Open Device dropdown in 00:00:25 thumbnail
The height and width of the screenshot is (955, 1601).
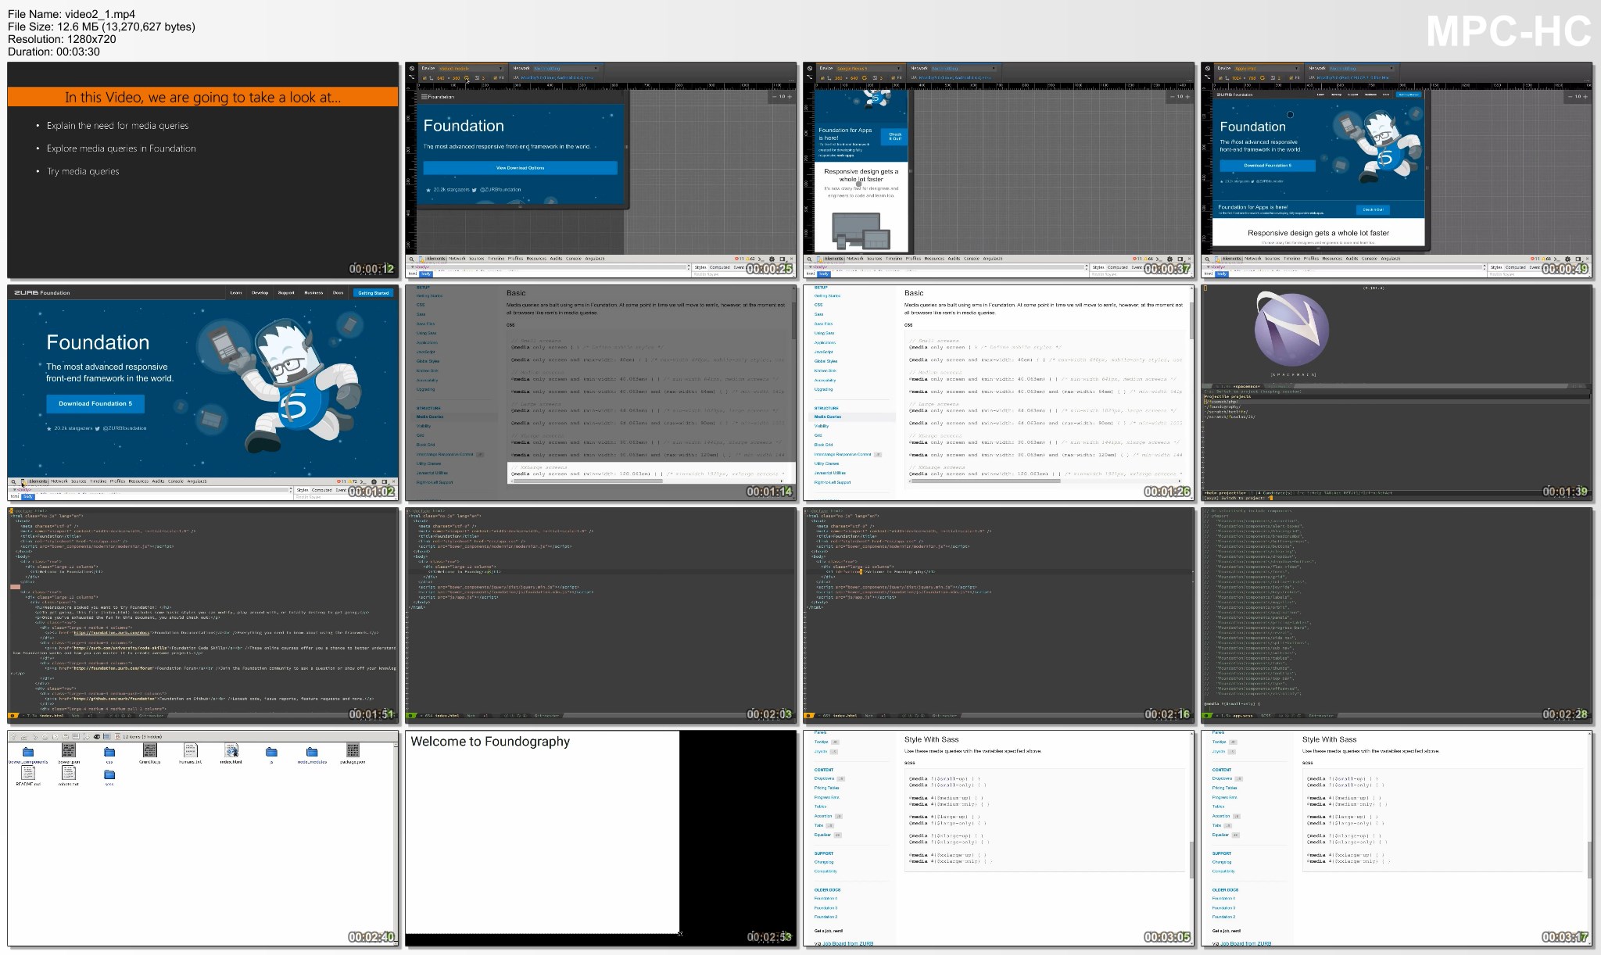pos(471,68)
